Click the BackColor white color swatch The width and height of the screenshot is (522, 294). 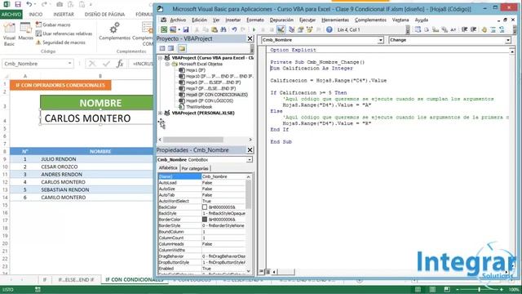tap(205, 207)
